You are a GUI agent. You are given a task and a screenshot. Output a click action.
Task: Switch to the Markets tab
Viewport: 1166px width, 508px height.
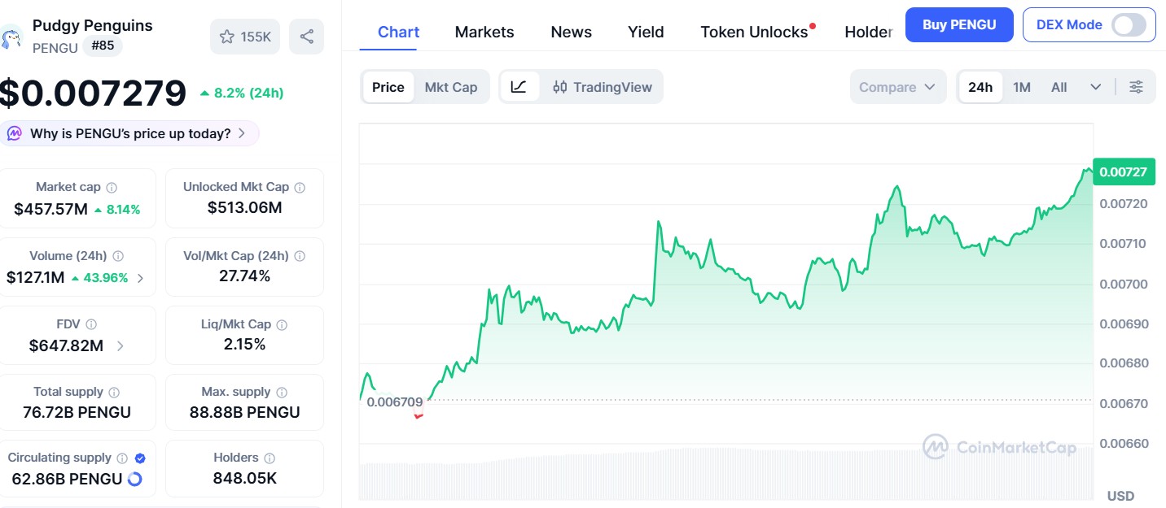[x=484, y=32]
